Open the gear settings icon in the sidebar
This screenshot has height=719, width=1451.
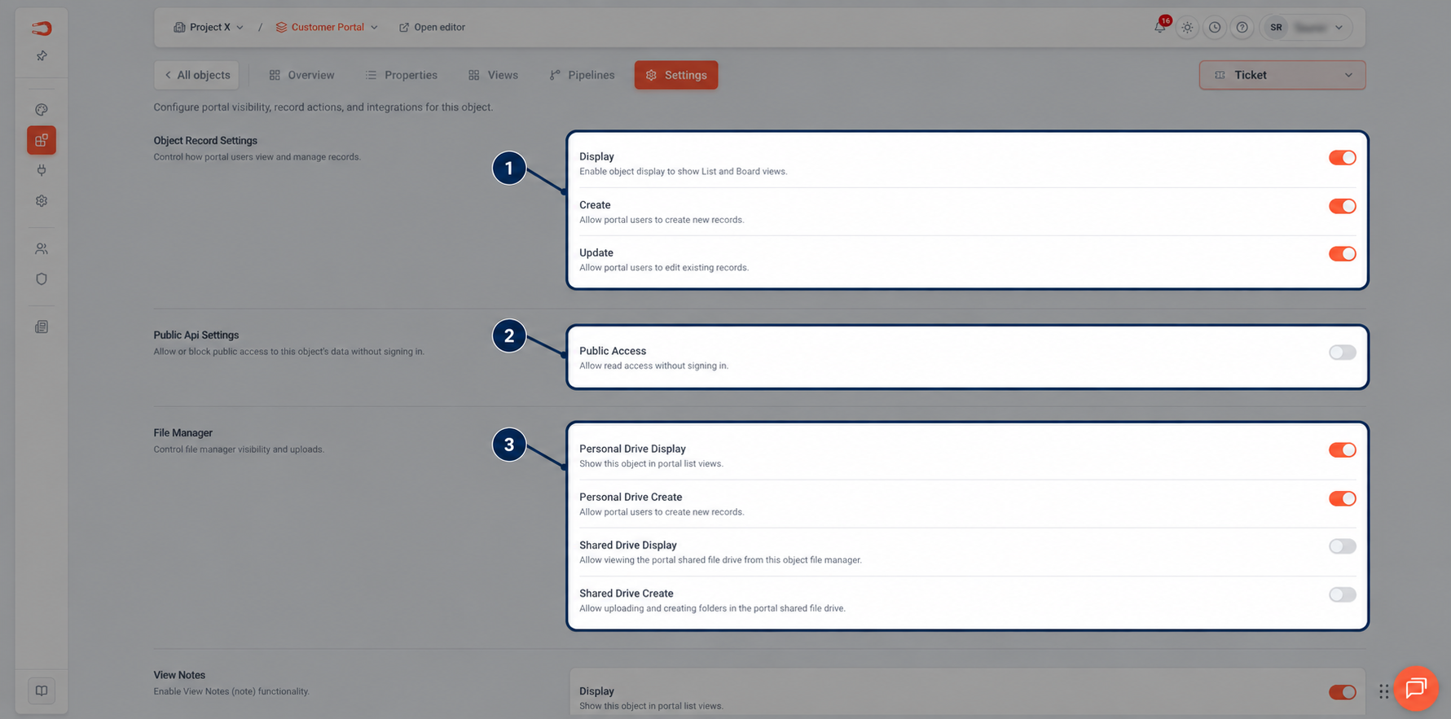[42, 200]
